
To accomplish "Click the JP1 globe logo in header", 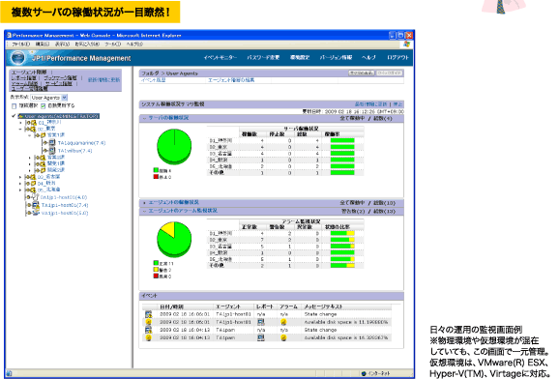I will (x=17, y=58).
